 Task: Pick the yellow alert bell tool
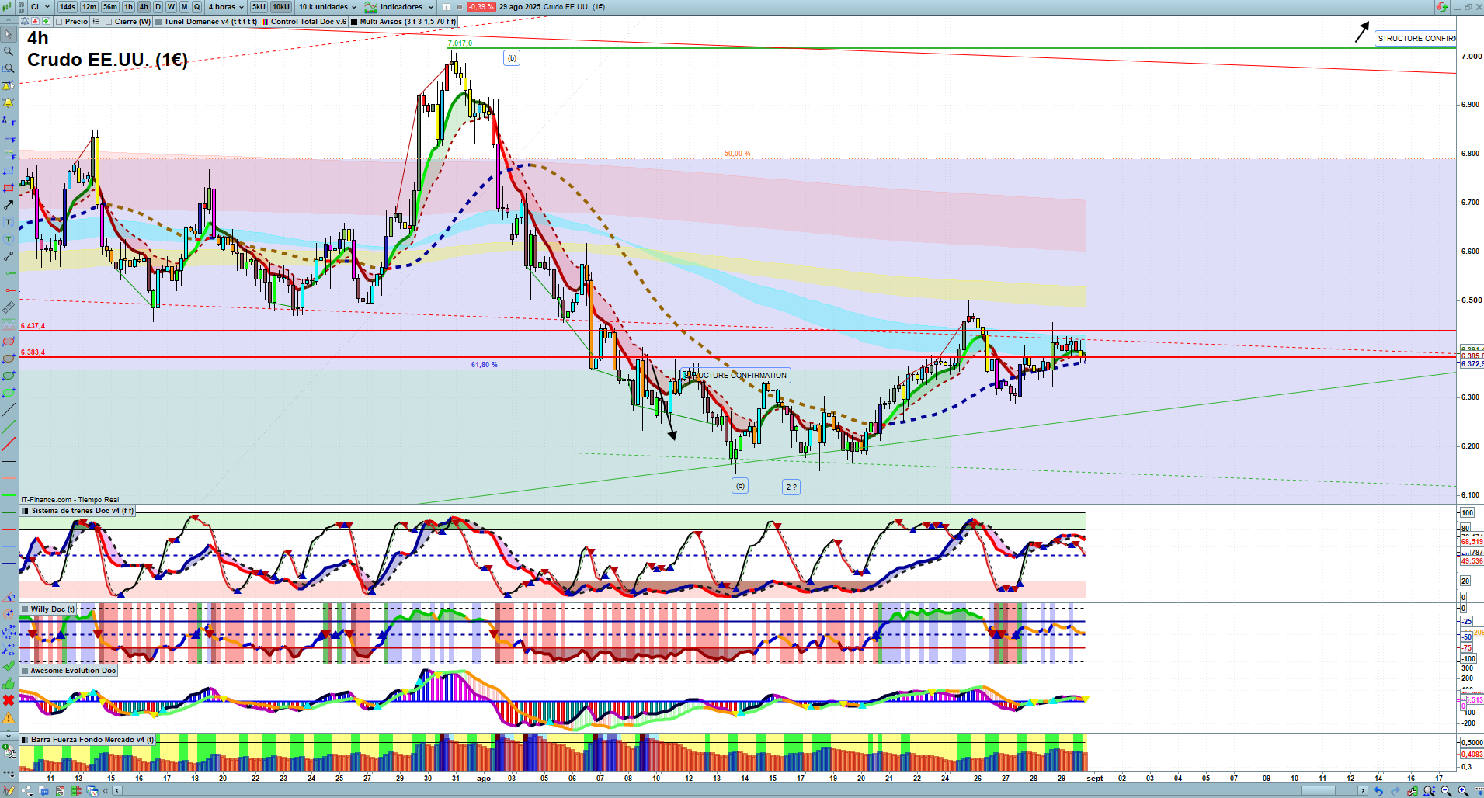[x=9, y=102]
